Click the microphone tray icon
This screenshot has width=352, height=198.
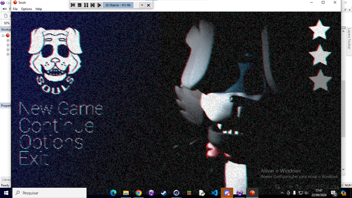pyautogui.click(x=294, y=193)
